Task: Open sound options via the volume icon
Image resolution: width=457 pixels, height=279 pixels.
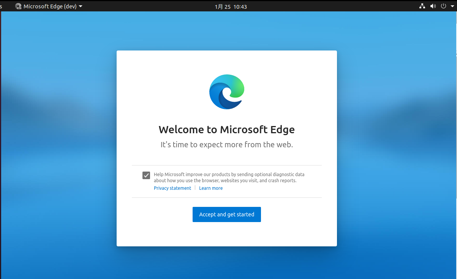Action: [433, 6]
